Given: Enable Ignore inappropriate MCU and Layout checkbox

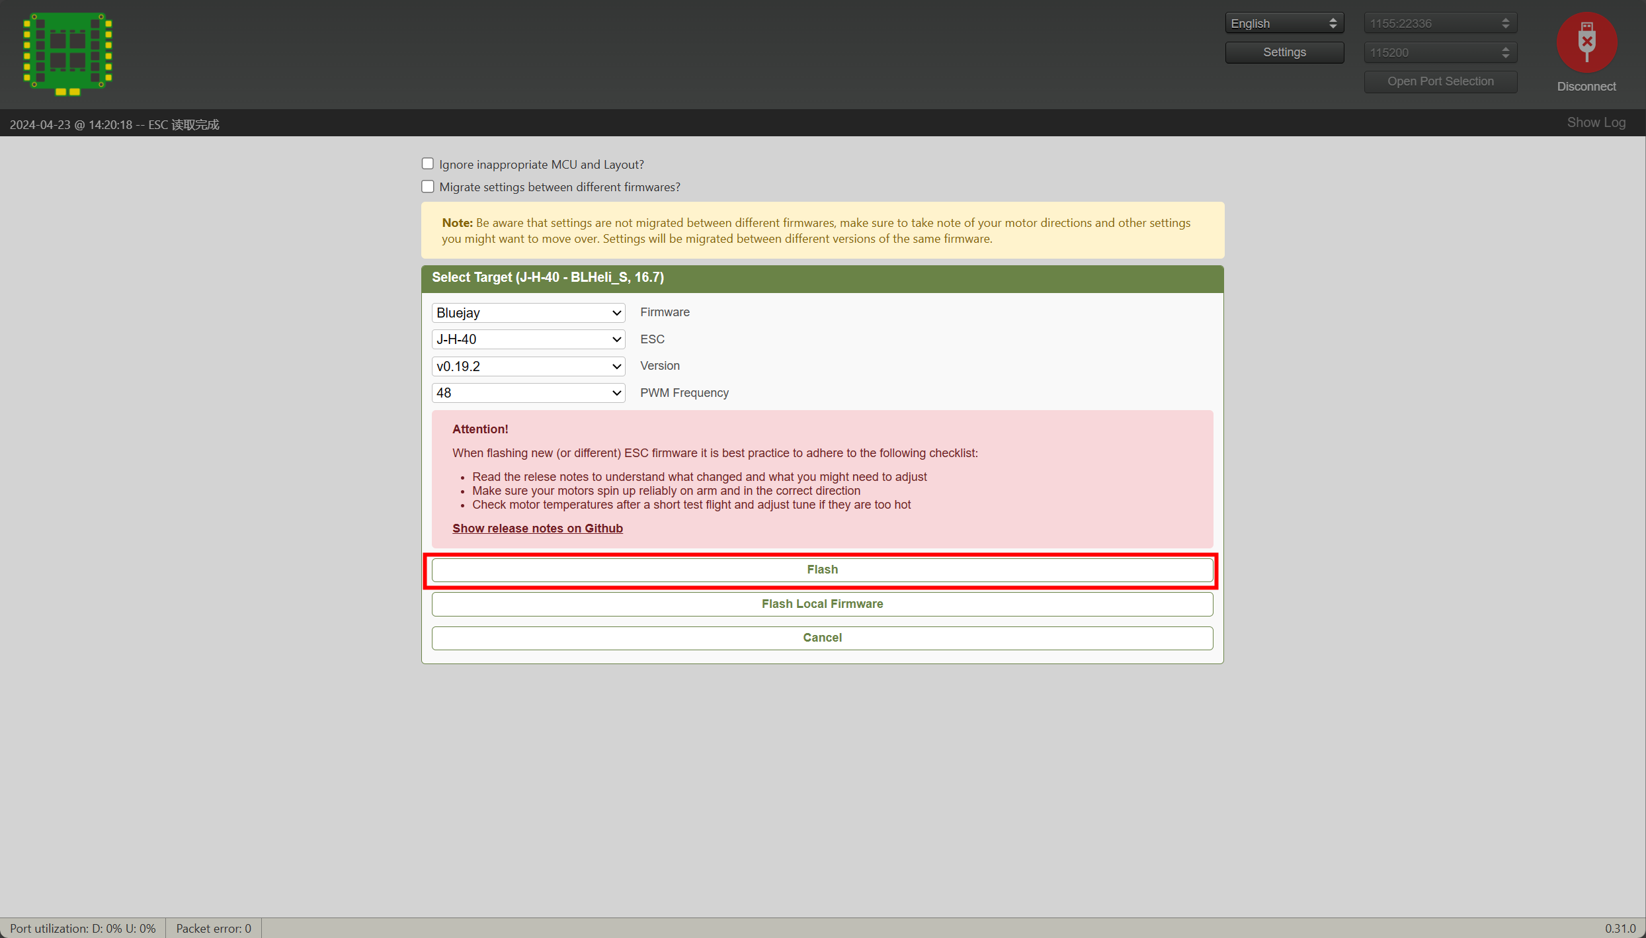Looking at the screenshot, I should (428, 164).
